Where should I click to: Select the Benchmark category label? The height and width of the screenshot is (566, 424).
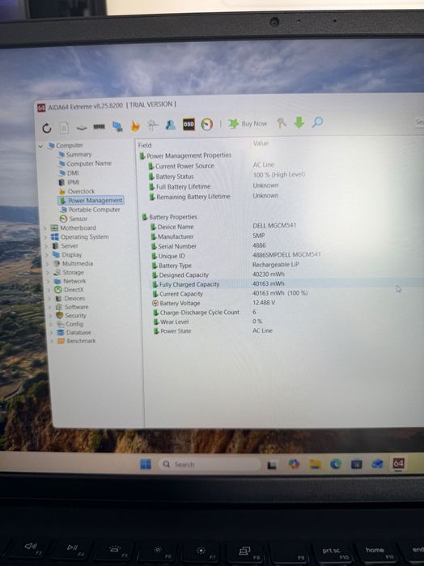[81, 341]
